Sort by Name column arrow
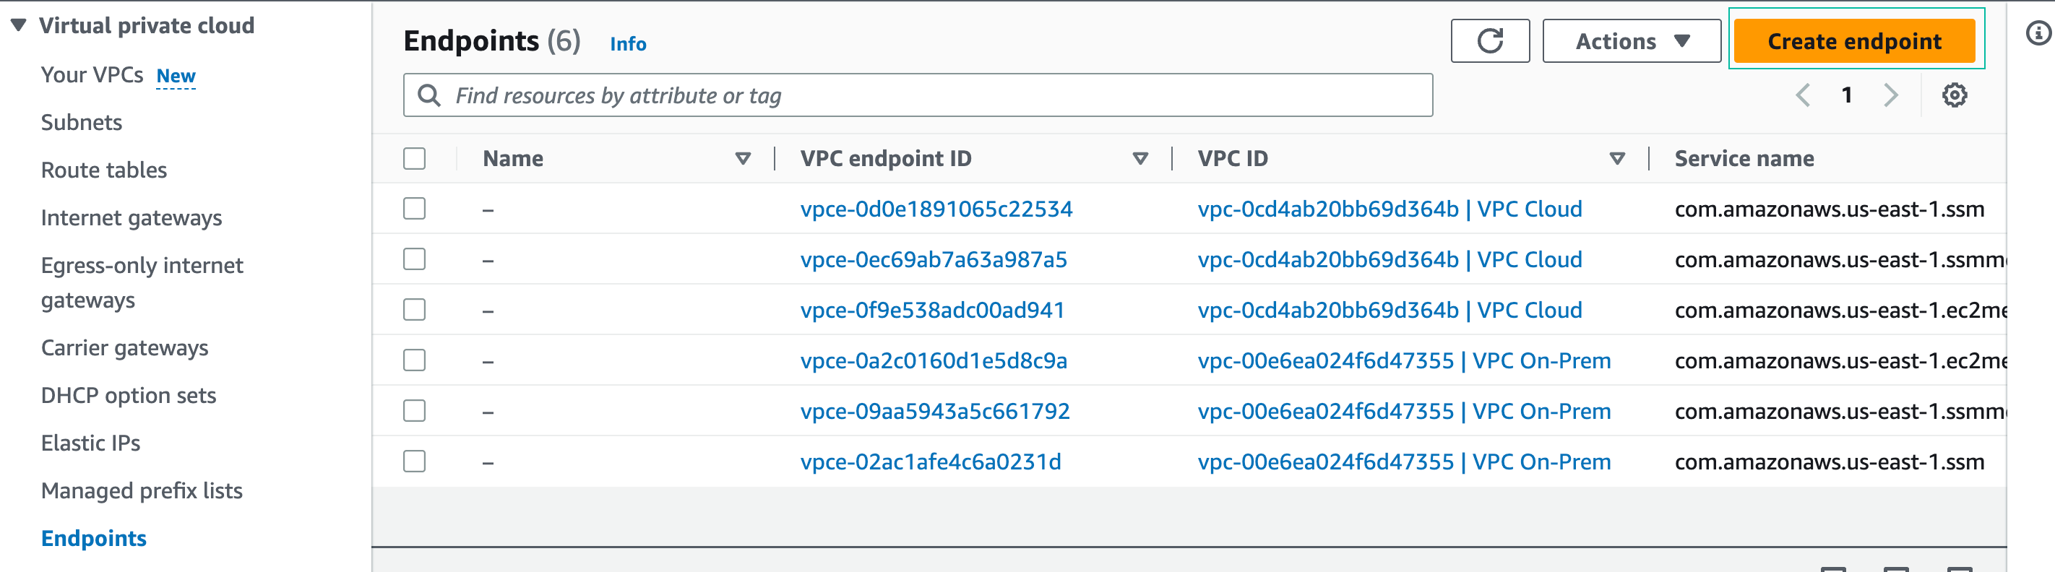Image resolution: width=2055 pixels, height=572 pixels. pos(742,159)
